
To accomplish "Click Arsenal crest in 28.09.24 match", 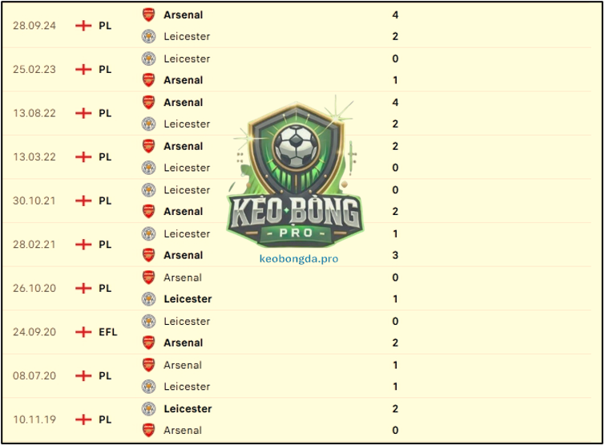I will [x=148, y=15].
